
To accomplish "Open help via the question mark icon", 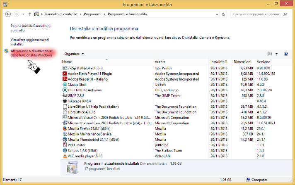I will point(286,54).
